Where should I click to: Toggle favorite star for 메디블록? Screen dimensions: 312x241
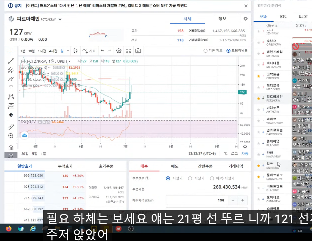[x=258, y=87]
